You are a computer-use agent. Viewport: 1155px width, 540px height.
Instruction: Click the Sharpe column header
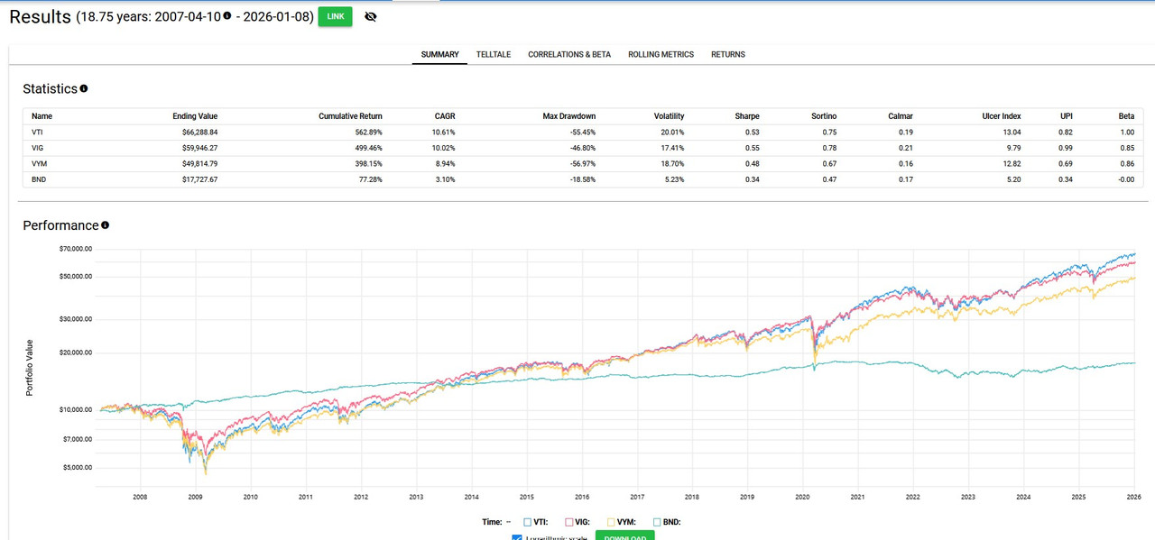(747, 116)
